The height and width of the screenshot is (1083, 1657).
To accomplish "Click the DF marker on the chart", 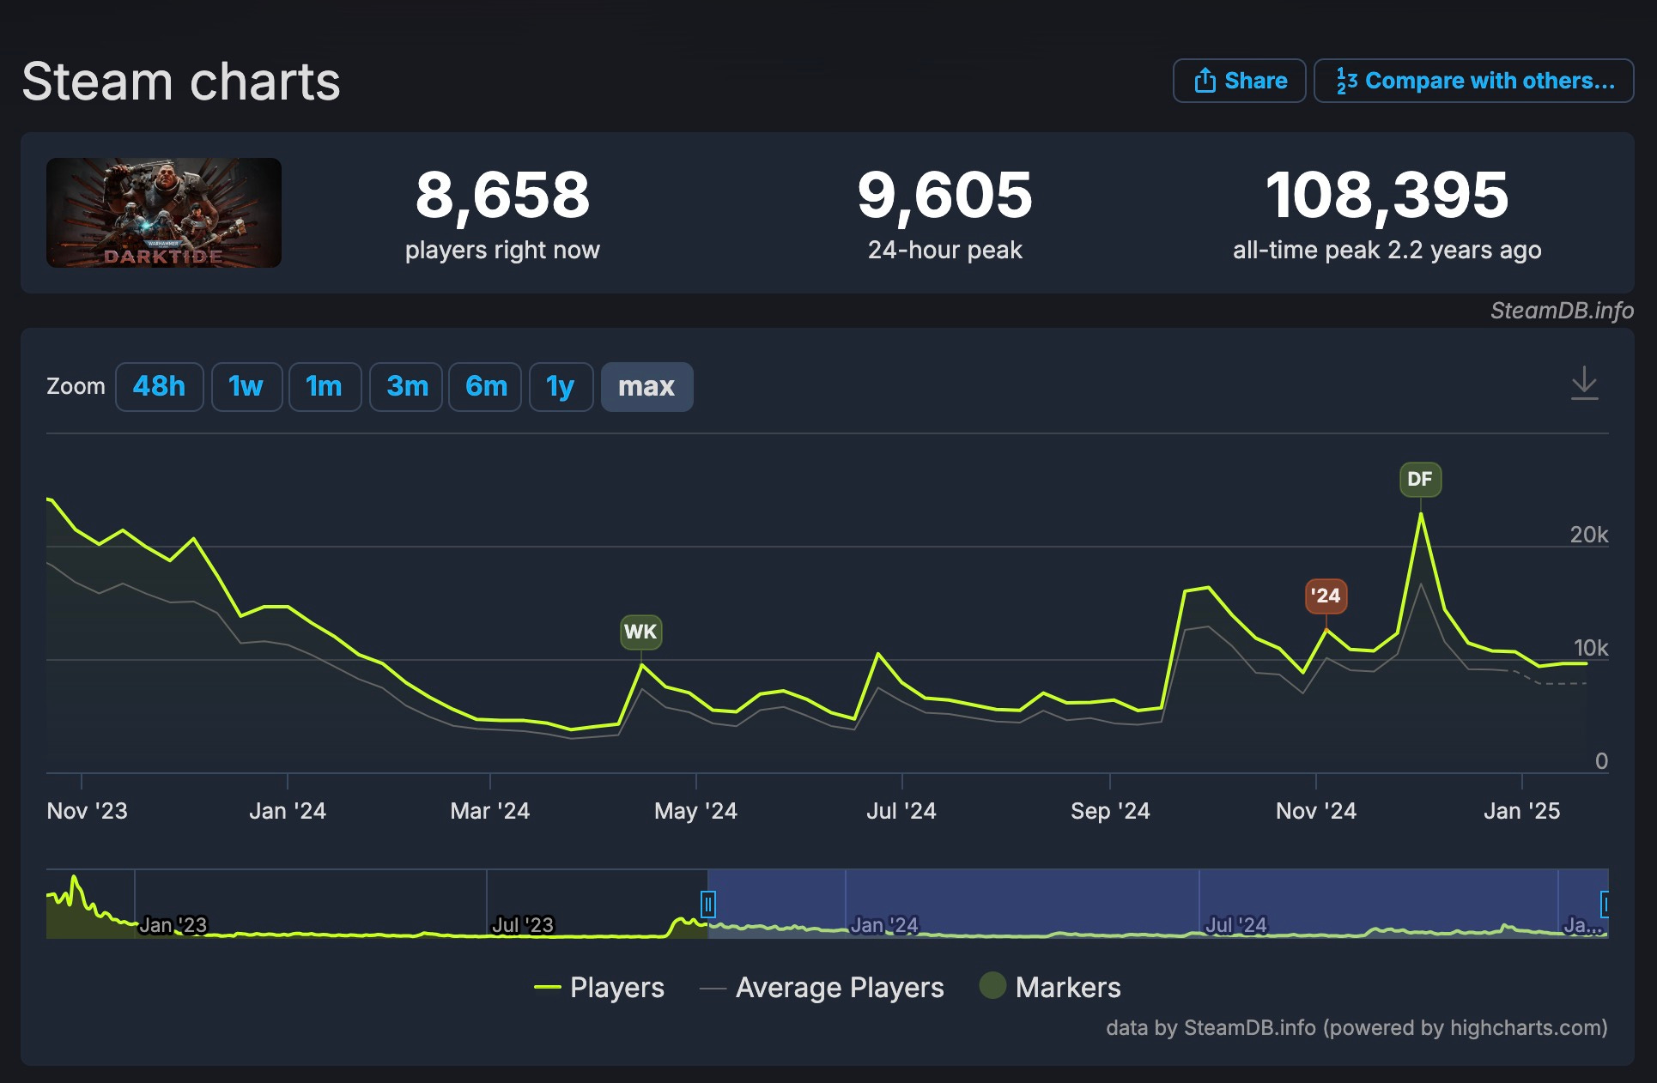I will (1420, 479).
